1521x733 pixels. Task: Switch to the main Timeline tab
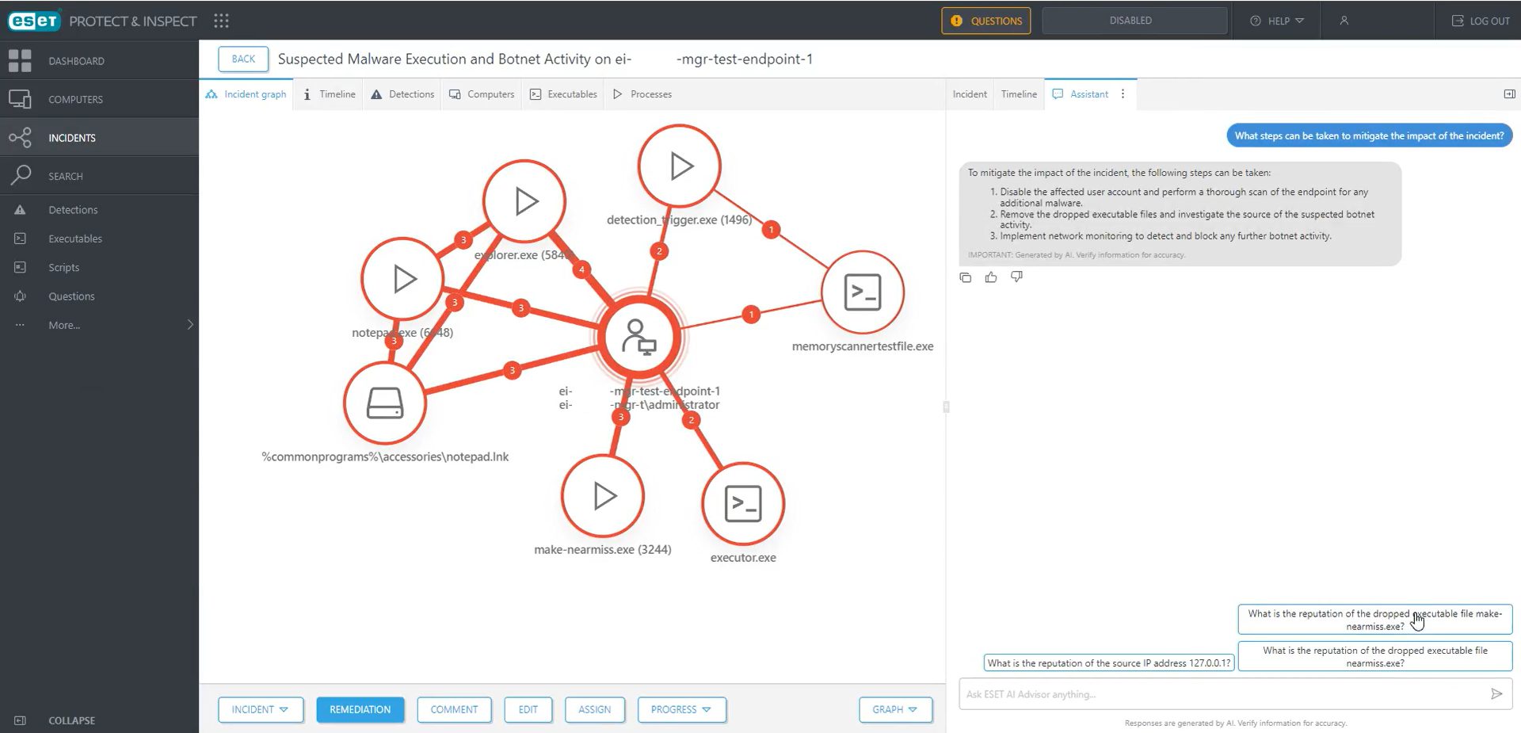tap(330, 94)
